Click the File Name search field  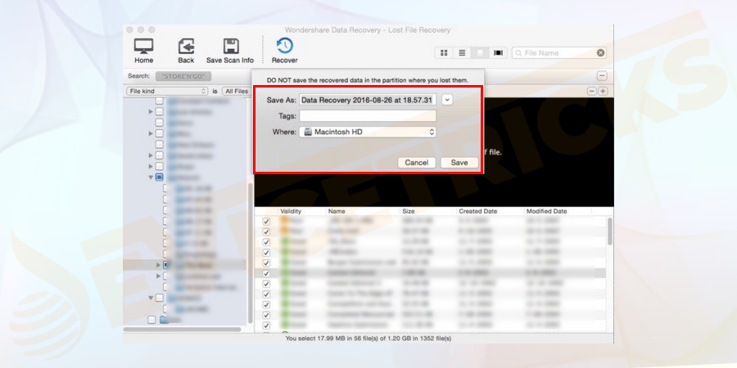[558, 53]
